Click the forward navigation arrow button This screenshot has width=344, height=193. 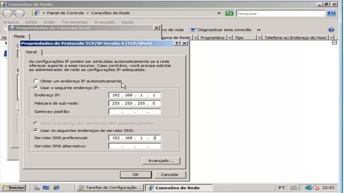[19, 13]
